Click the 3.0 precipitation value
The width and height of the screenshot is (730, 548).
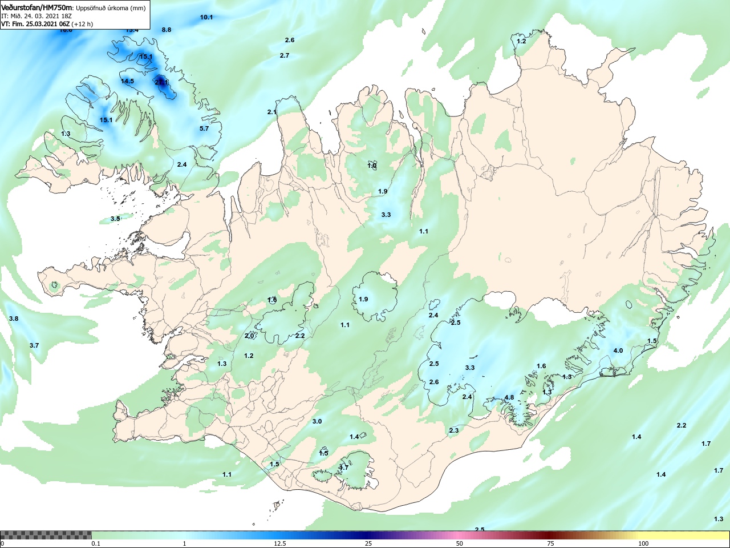tap(317, 421)
